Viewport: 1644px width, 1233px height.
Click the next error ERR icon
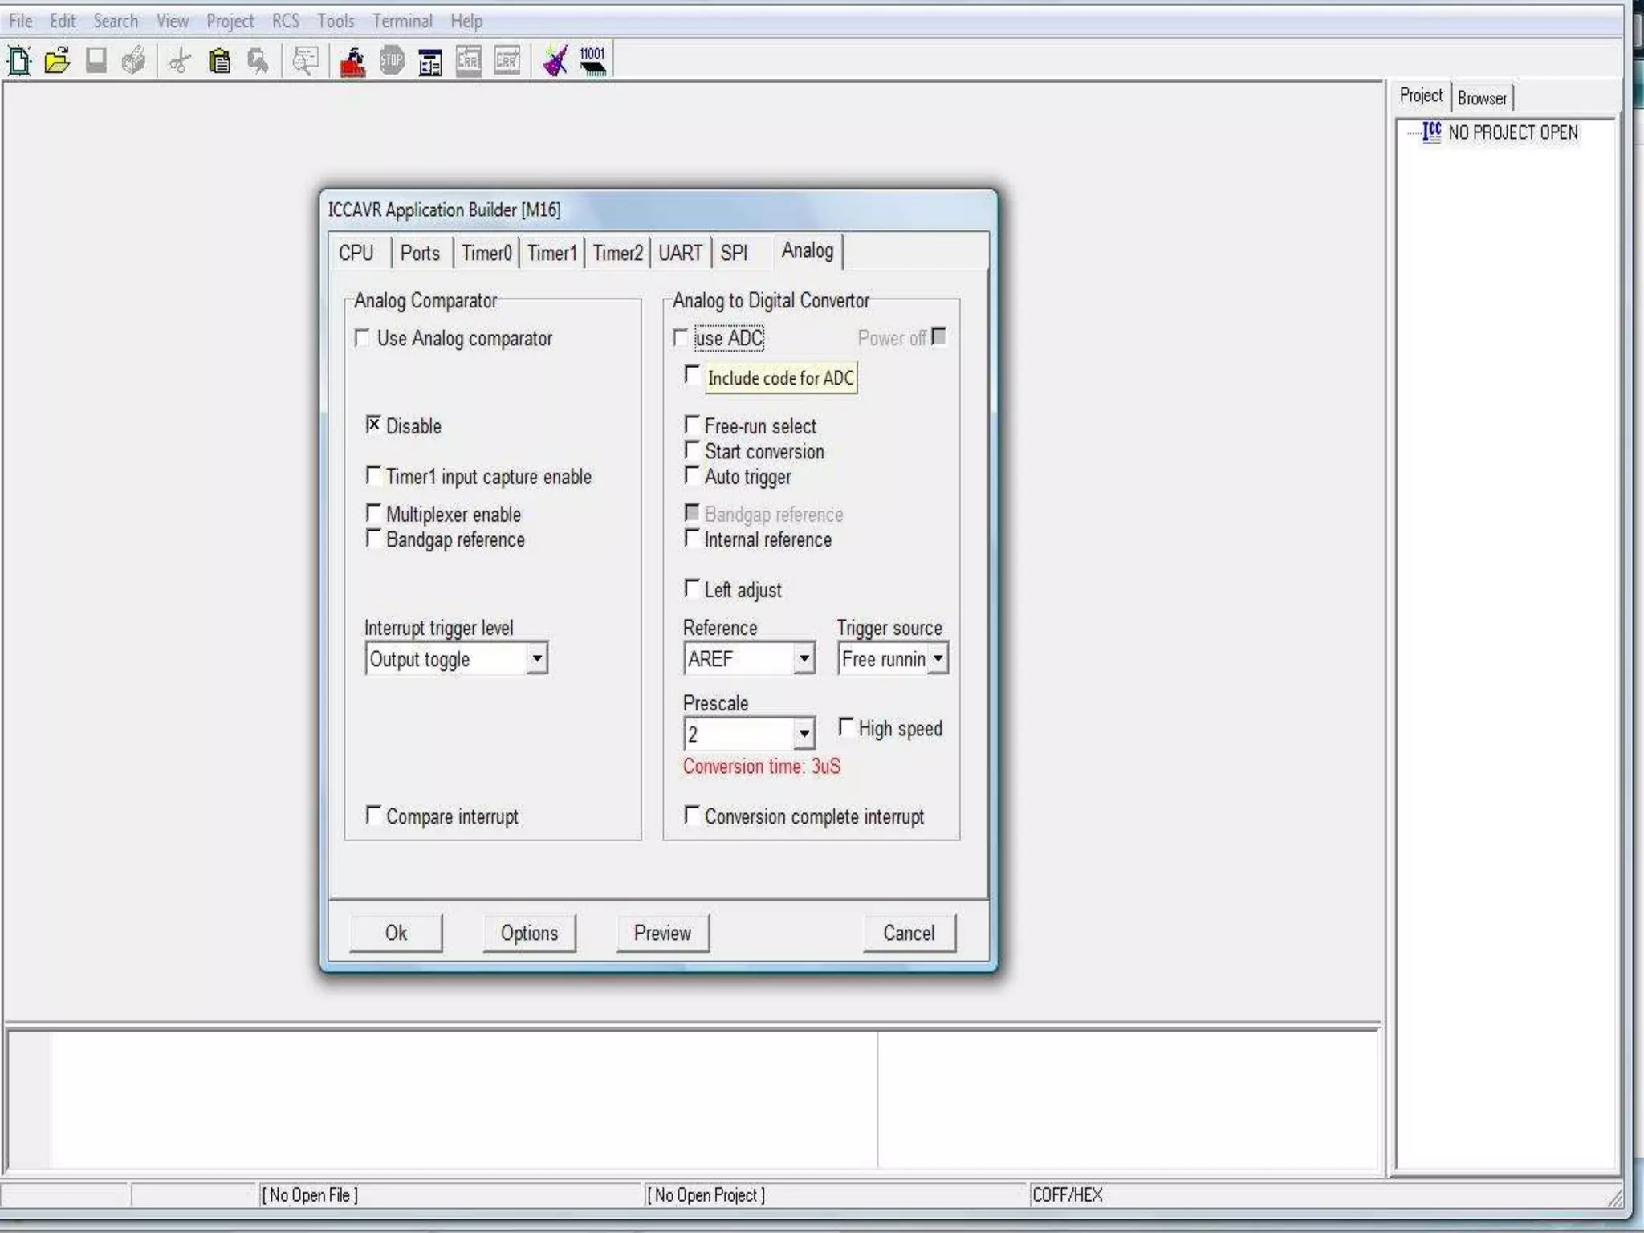coord(507,61)
